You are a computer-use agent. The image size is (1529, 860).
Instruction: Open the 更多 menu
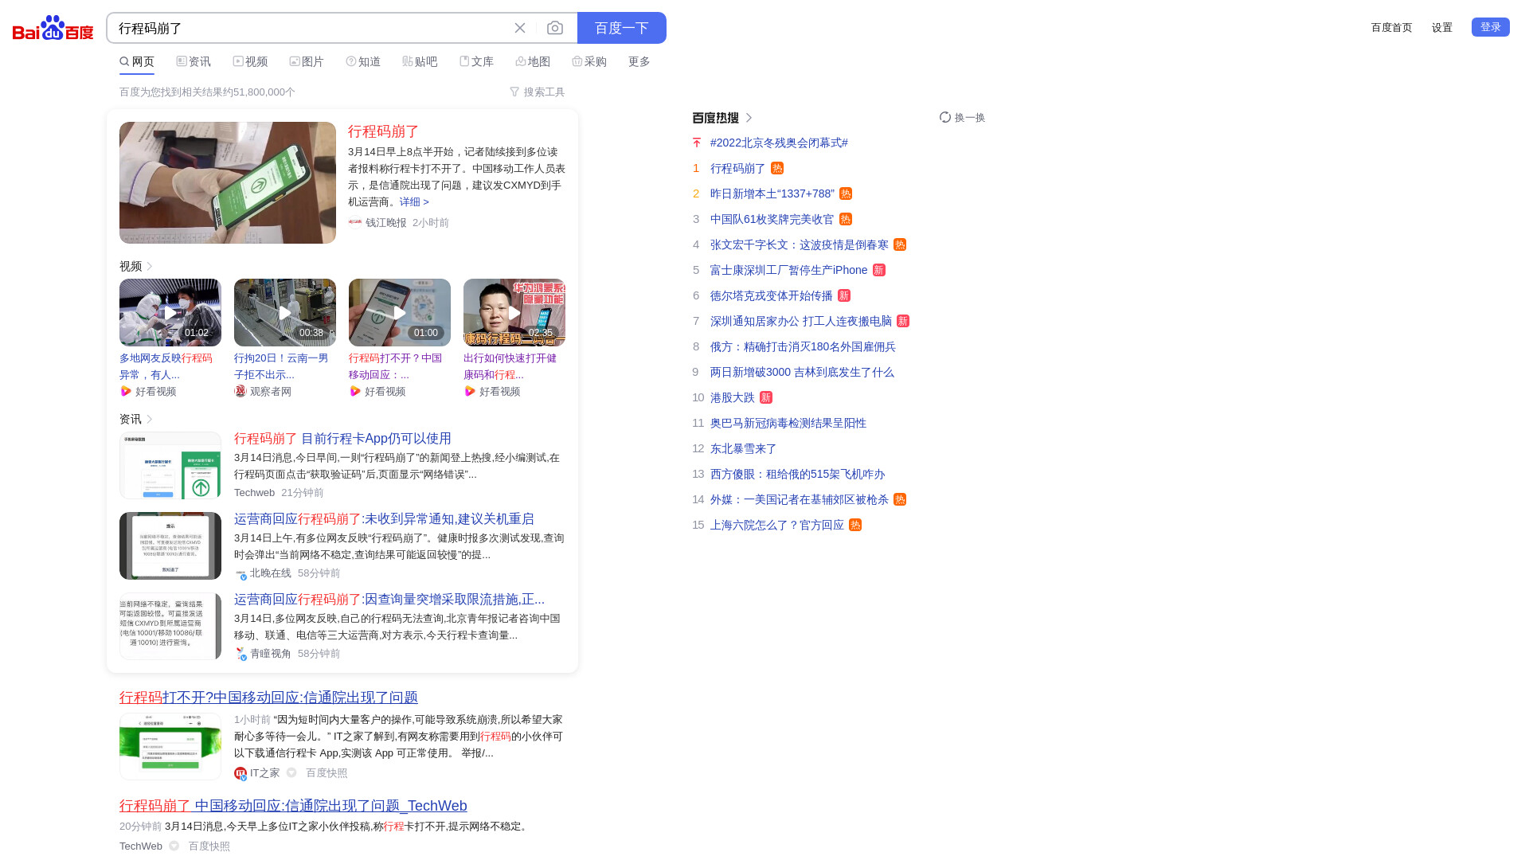click(639, 61)
